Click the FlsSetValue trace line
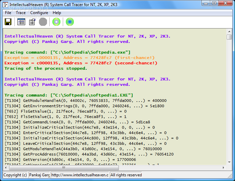The width and height of the screenshot is (235, 181). pyautogui.click(x=65, y=117)
